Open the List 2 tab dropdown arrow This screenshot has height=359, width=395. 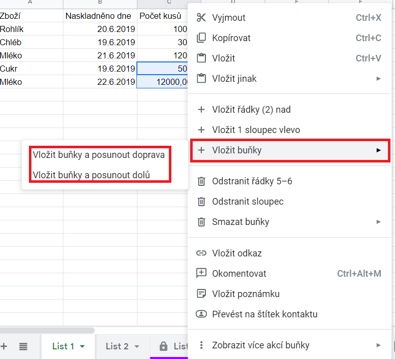pyautogui.click(x=136, y=347)
